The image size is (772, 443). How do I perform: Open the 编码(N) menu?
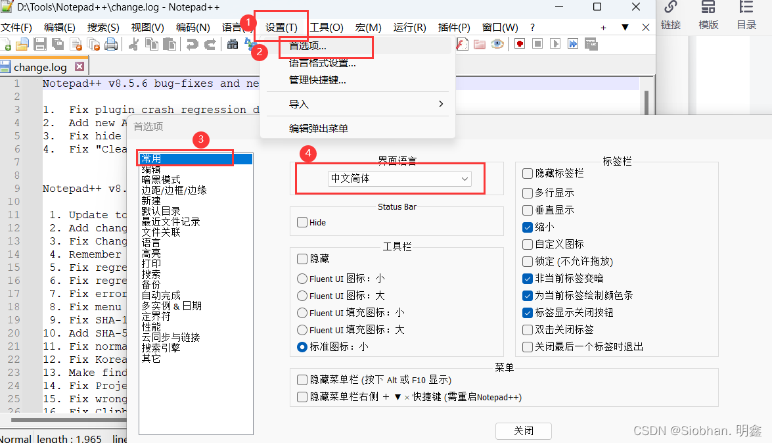(193, 28)
